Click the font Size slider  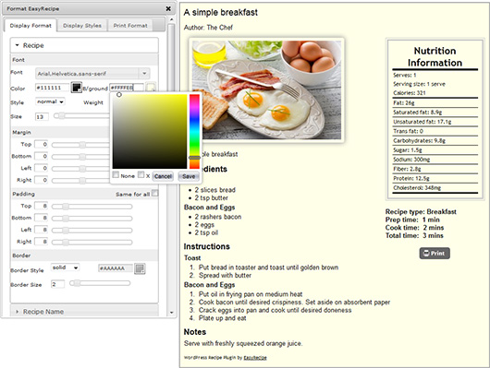[81, 116]
